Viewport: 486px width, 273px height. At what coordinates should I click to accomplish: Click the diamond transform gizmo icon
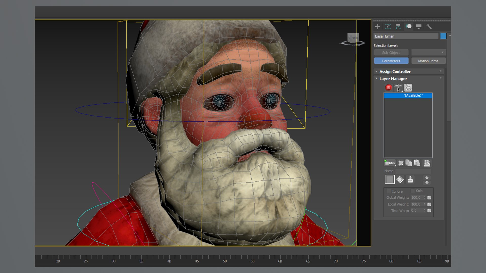400,180
